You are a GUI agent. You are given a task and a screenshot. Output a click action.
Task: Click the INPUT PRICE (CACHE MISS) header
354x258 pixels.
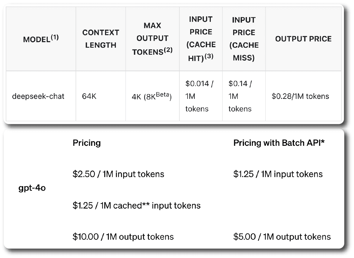[x=244, y=39]
